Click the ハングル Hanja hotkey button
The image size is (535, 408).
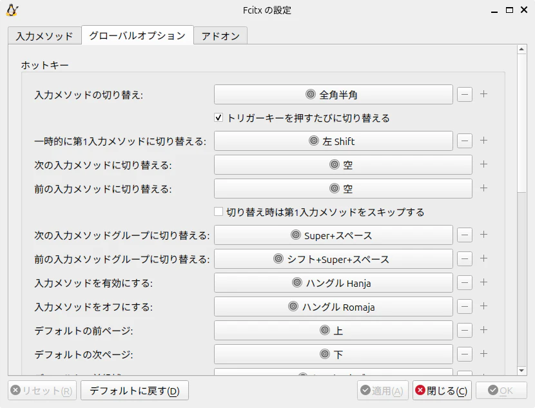pos(333,283)
